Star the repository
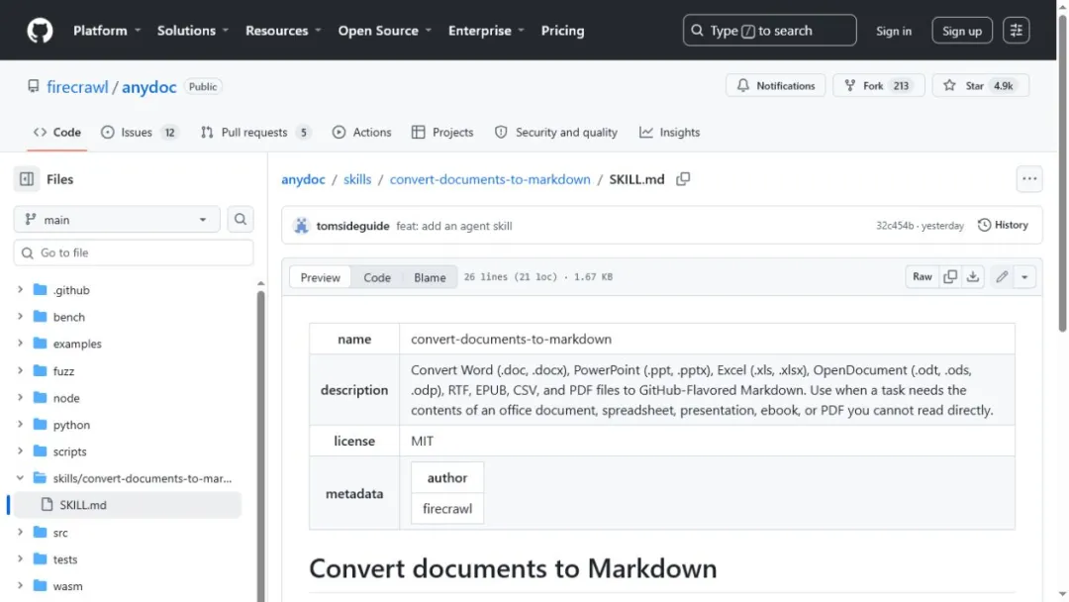Viewport: 1069px width, 602px height. tap(980, 85)
